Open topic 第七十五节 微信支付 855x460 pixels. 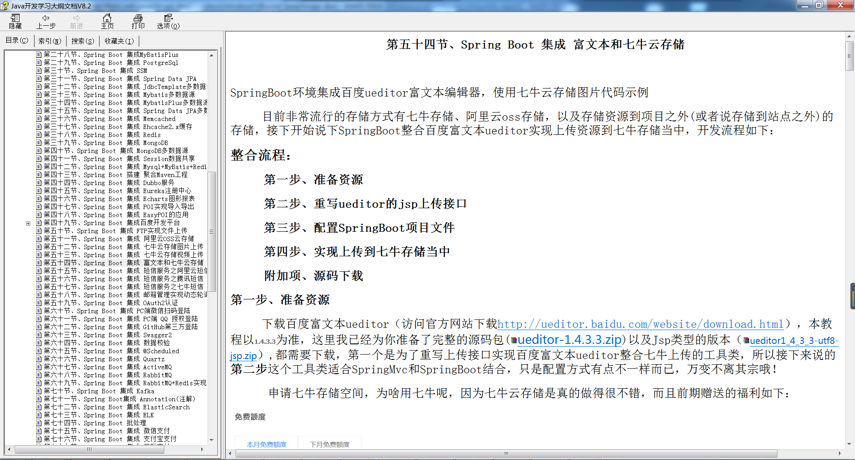point(107,431)
